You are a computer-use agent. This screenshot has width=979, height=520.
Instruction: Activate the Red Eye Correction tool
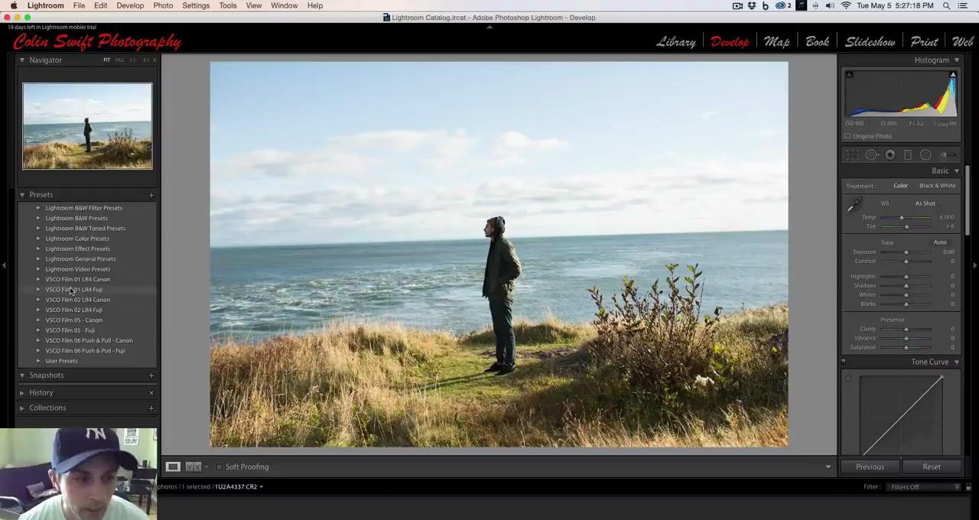890,155
